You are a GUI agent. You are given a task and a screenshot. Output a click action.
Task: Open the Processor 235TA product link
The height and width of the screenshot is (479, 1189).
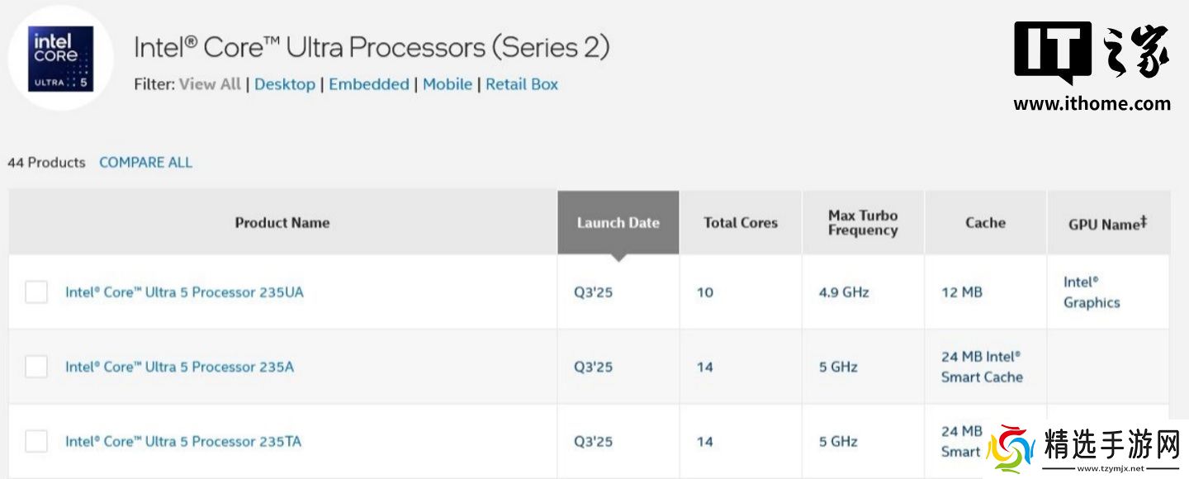183,441
